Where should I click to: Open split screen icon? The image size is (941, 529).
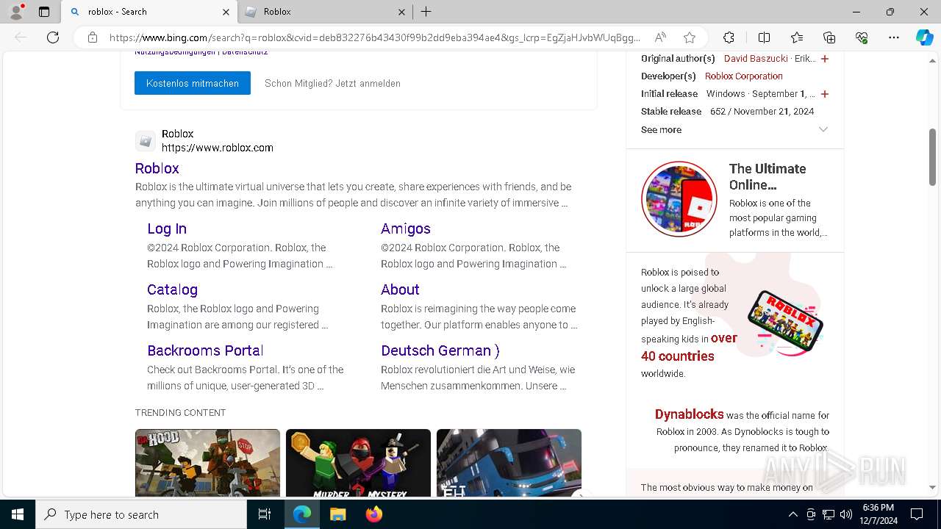(x=764, y=37)
